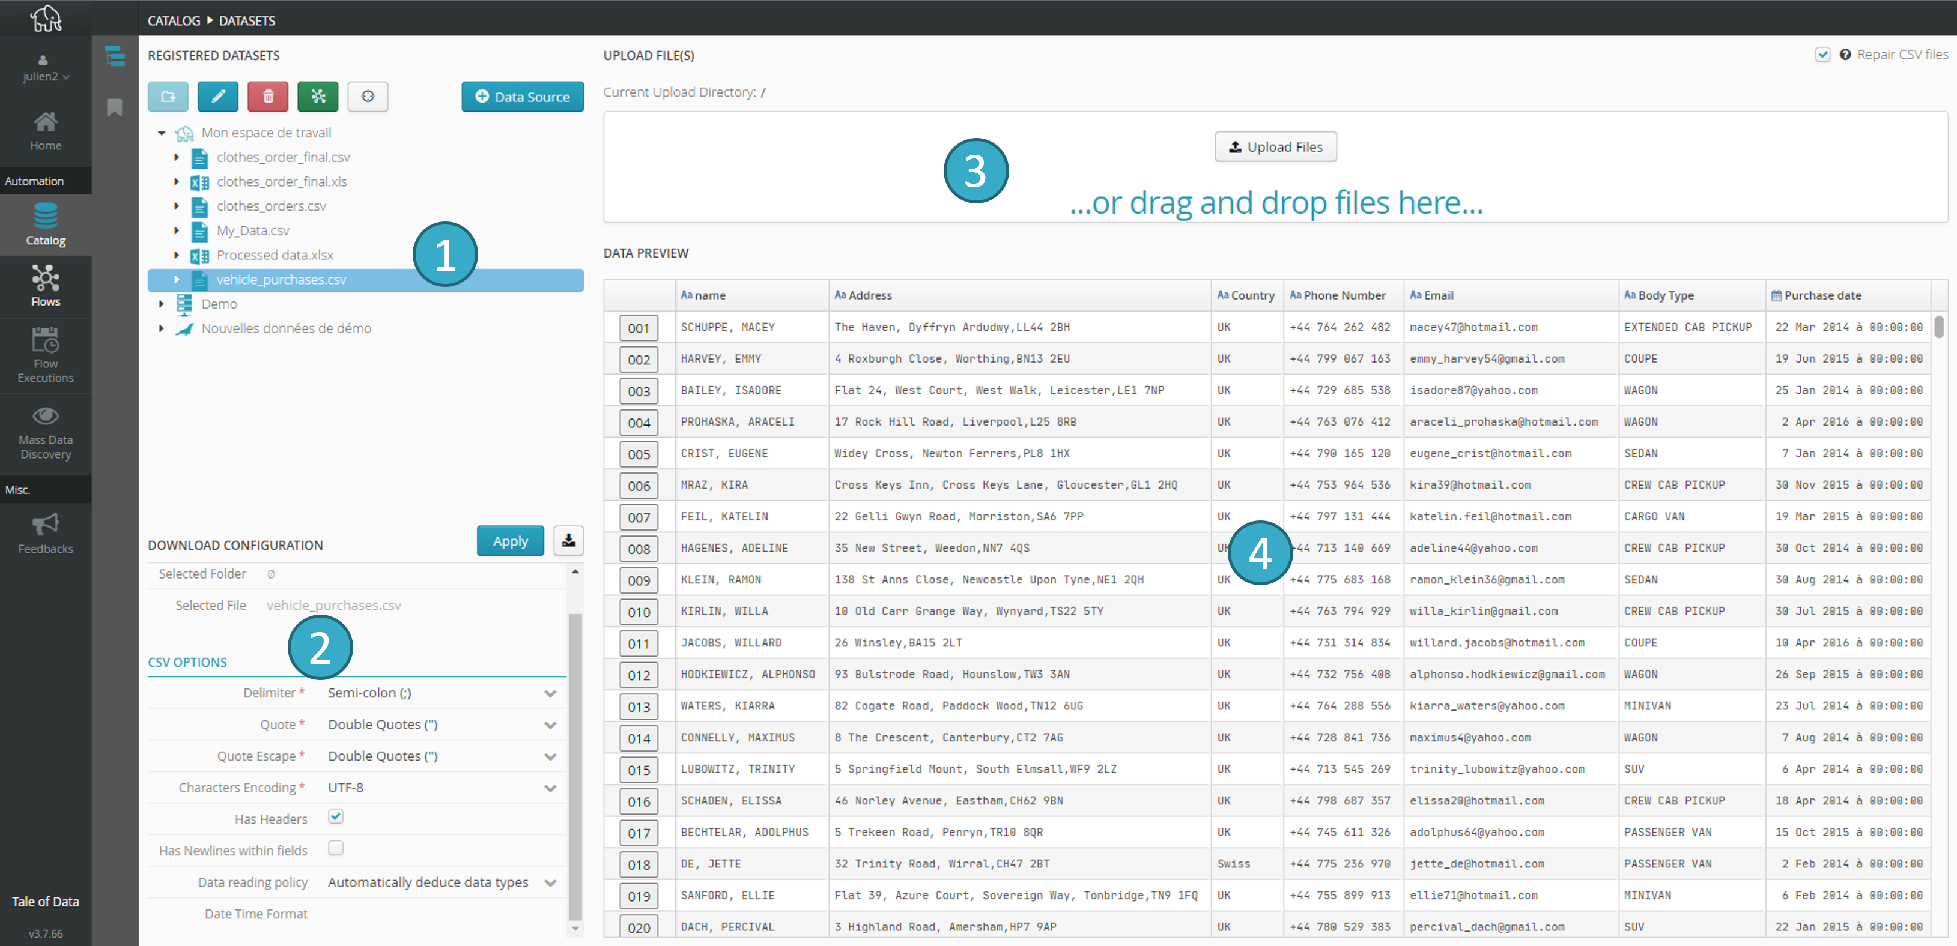Uncheck the Has Headers checkbox
The height and width of the screenshot is (946, 1957).
pos(336,816)
